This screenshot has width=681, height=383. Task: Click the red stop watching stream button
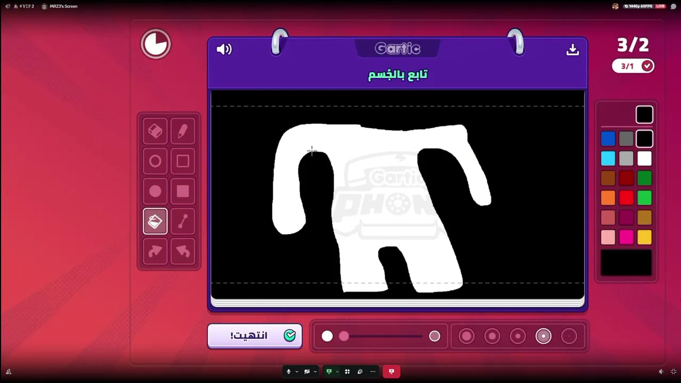point(391,371)
